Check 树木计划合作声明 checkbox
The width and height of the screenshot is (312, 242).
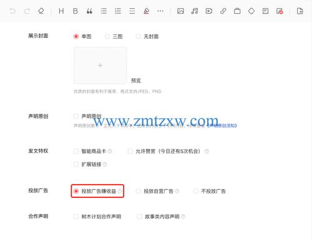[76, 216]
